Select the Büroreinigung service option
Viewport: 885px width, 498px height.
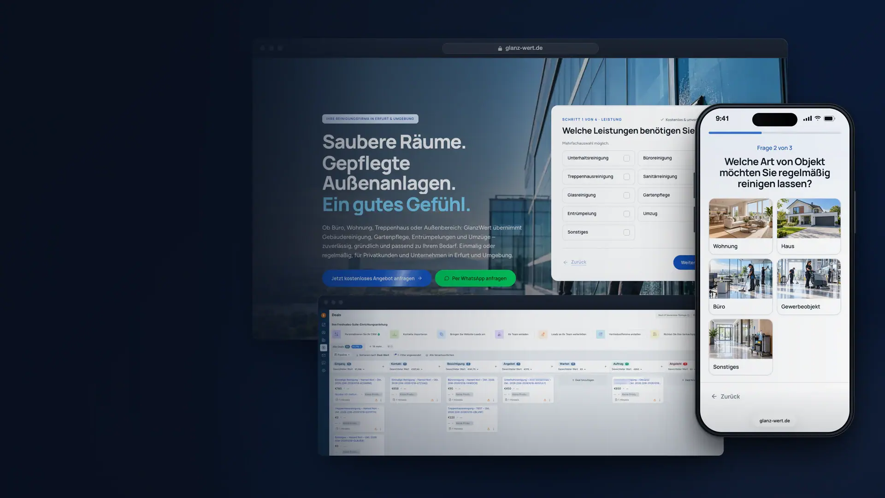pos(667,158)
